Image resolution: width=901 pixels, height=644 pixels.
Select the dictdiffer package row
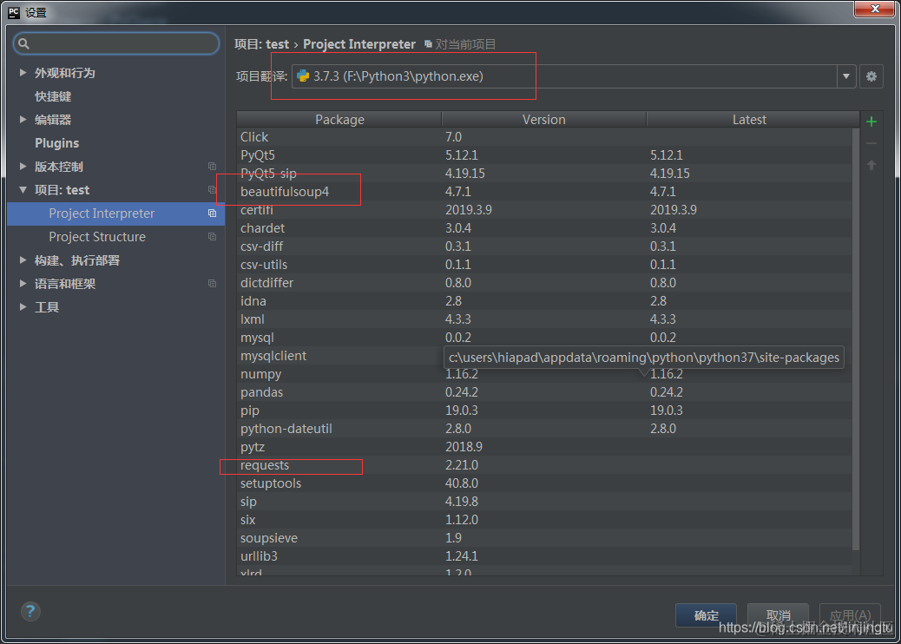click(x=544, y=283)
